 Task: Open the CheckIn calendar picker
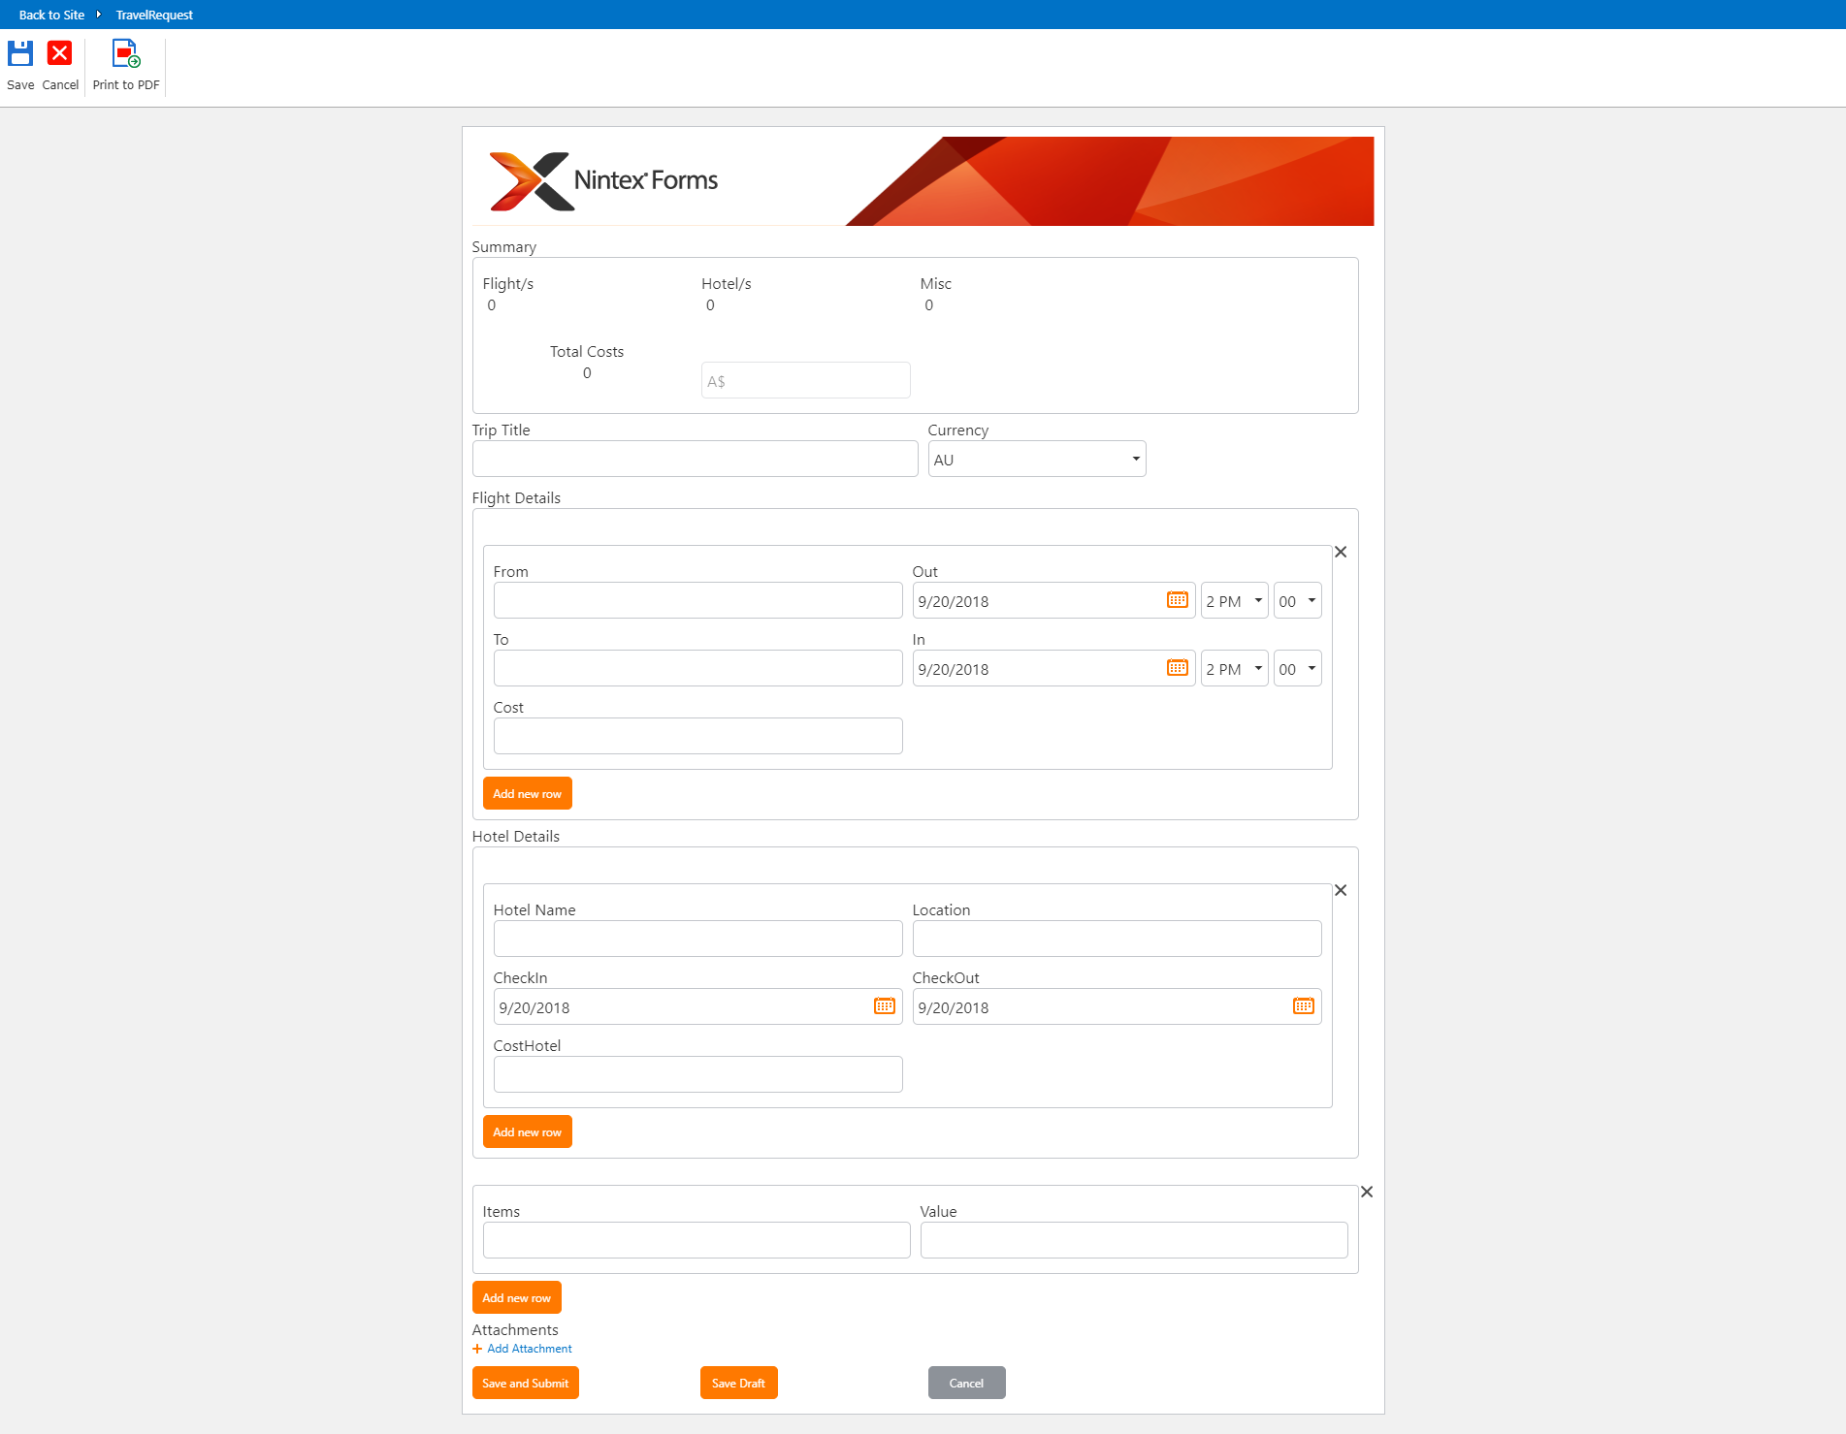point(885,1006)
